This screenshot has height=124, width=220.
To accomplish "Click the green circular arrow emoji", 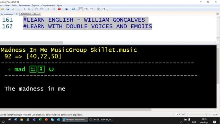I will click(51, 69).
